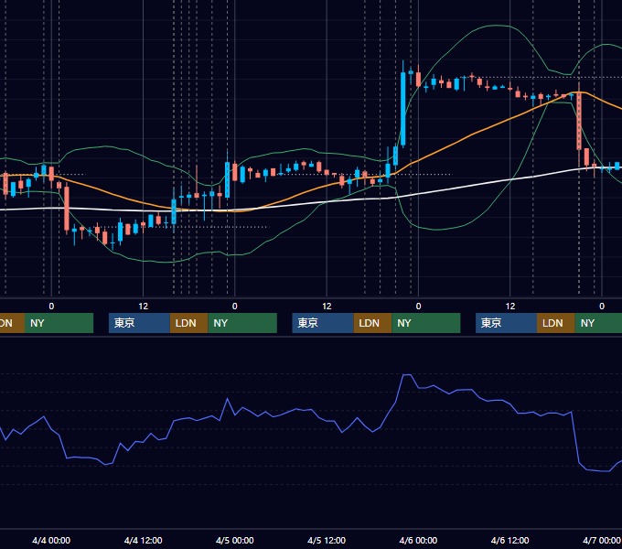Select the 東京 session block above 4/4 12:00
This screenshot has height=549, width=622.
click(x=139, y=323)
